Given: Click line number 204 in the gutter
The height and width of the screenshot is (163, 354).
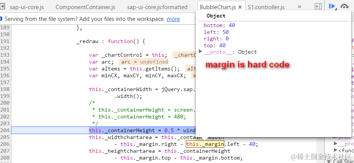Looking at the screenshot, I should coord(5,130).
